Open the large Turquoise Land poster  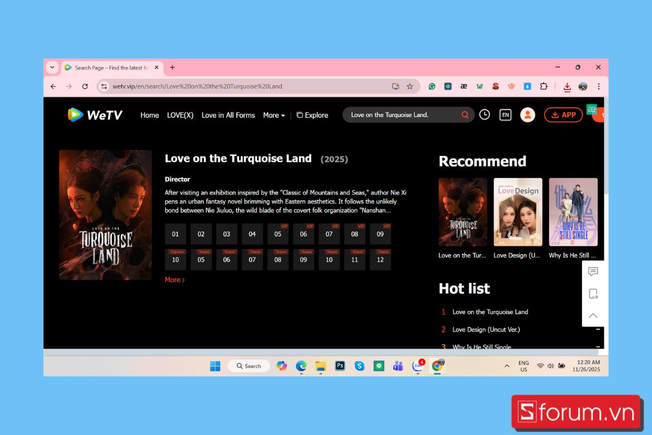click(x=105, y=215)
